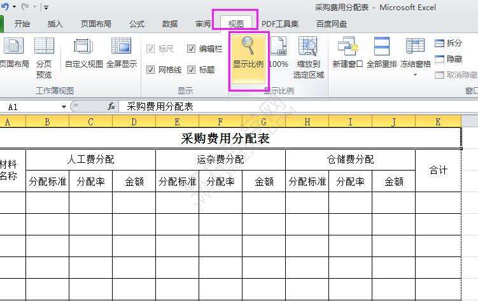Switch to Page Break Preview (分页预览)

point(44,58)
